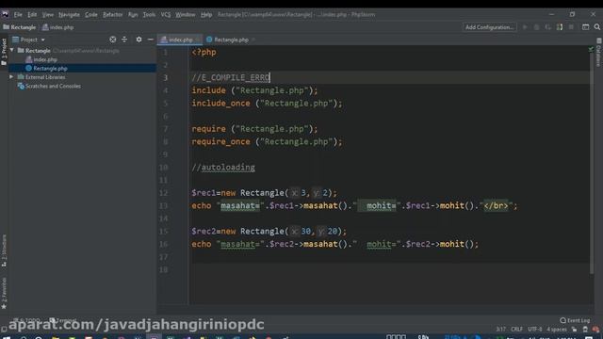Open Project panel settings gear

139,40
